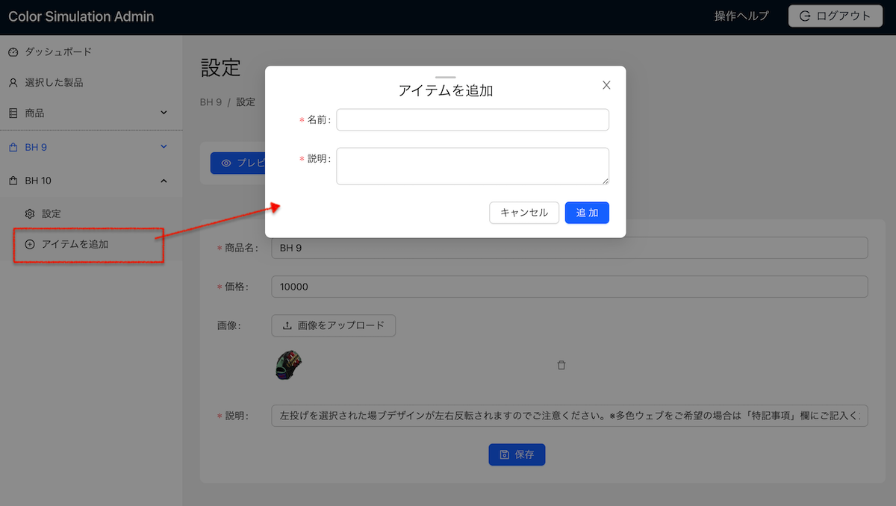Screen dimensions: 896x506
Task: Expand the 商品 menu chevron
Action: (164, 113)
